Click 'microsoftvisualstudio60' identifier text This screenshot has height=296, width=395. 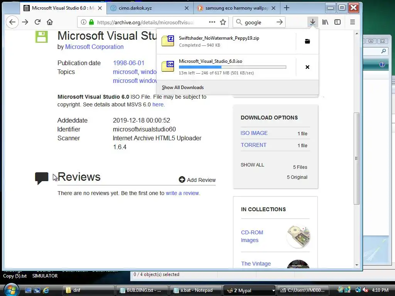(144, 129)
